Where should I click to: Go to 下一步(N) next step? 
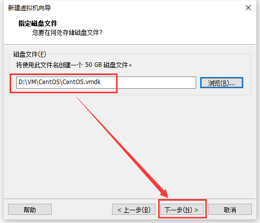coord(182,209)
